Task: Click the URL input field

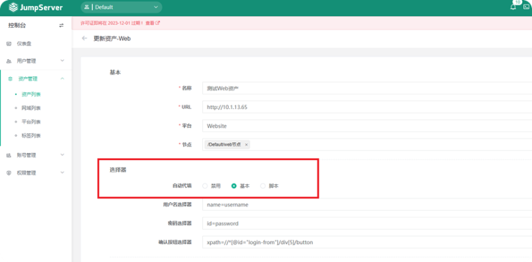Action: pyautogui.click(x=367, y=107)
